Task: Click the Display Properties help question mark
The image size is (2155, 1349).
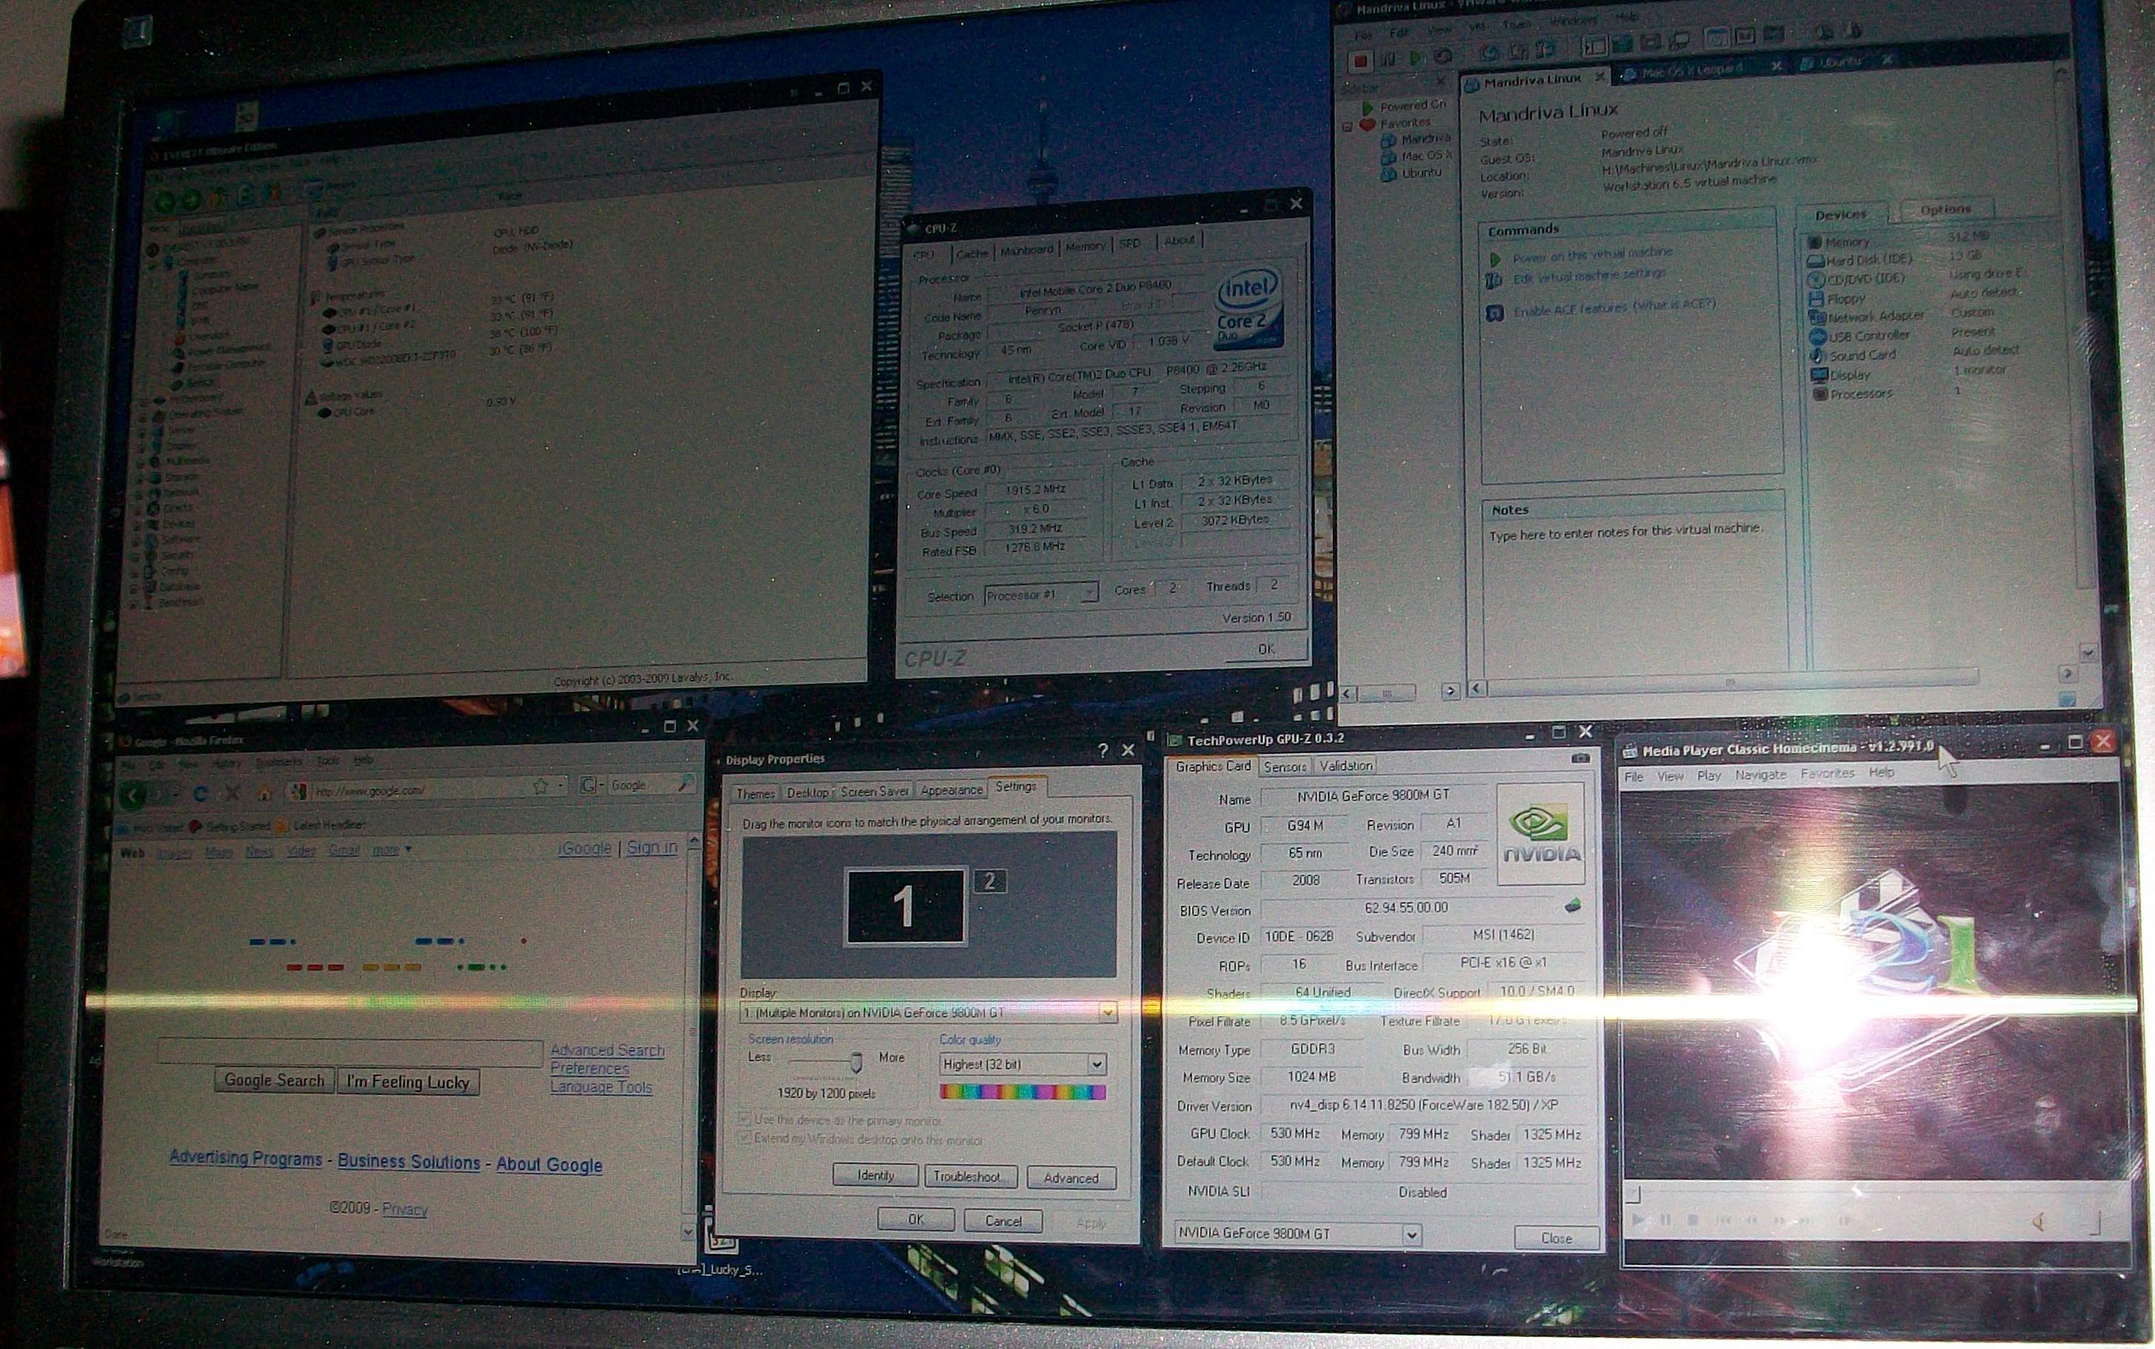Action: [x=1103, y=751]
